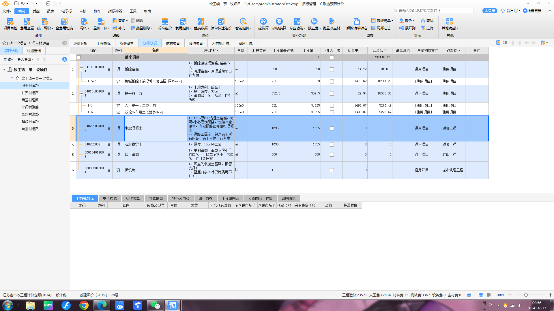This screenshot has width=554, height=311.
Task: Select 谷尹村道路 in project tree
Action: 30,93
